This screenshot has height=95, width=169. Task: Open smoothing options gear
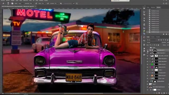61,3
